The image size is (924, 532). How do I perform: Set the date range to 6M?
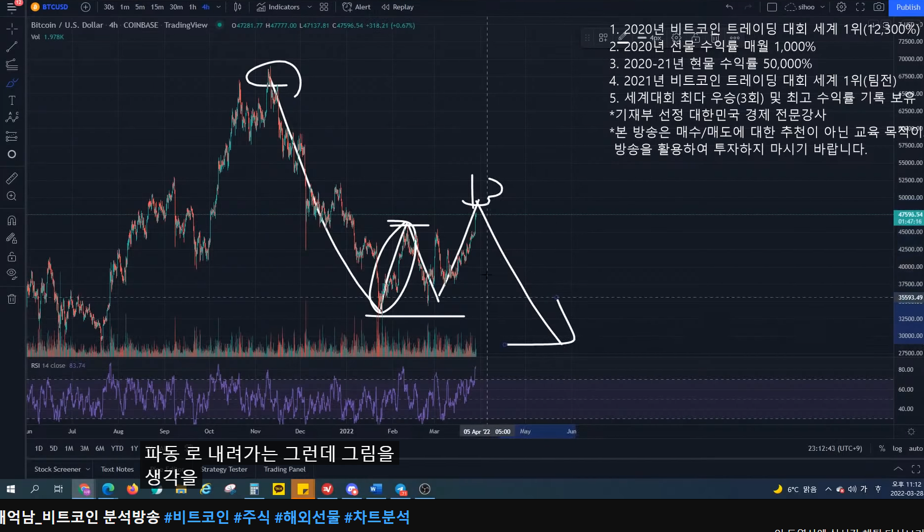click(x=100, y=449)
